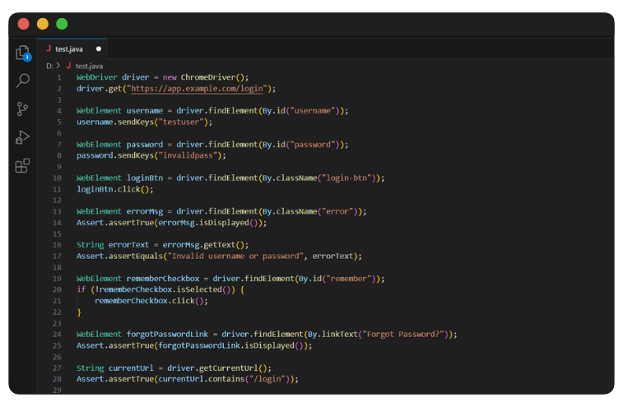Click getCurrentUrl on line 27
623x407 pixels.
click(228, 368)
